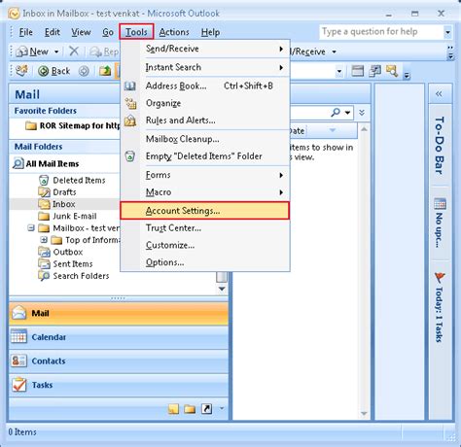Click the Tasks checkmark icon in navigation pane
The height and width of the screenshot is (447, 461).
point(18,385)
